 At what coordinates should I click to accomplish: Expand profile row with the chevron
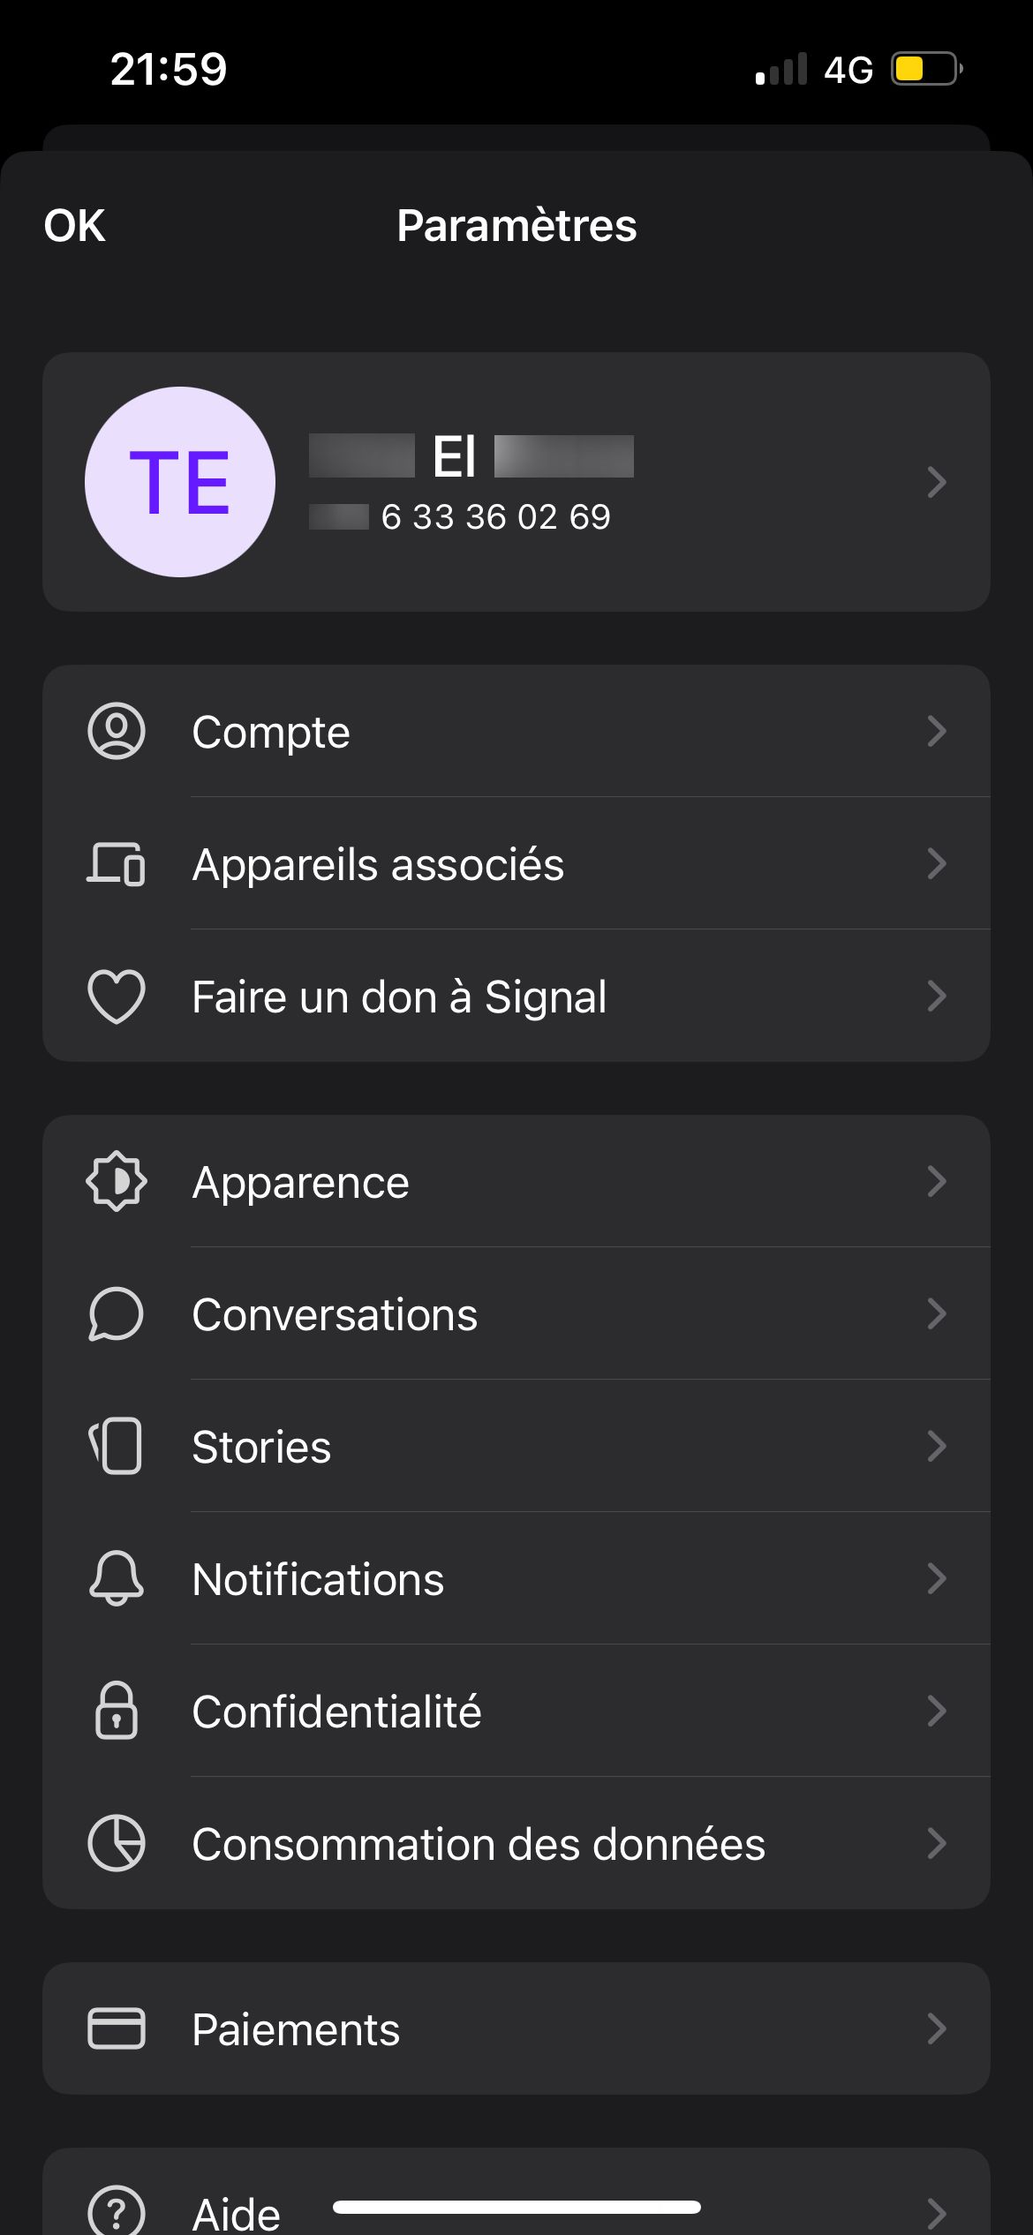(936, 482)
